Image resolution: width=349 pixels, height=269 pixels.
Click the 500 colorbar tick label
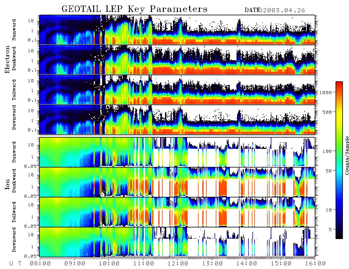[x=327, y=112]
